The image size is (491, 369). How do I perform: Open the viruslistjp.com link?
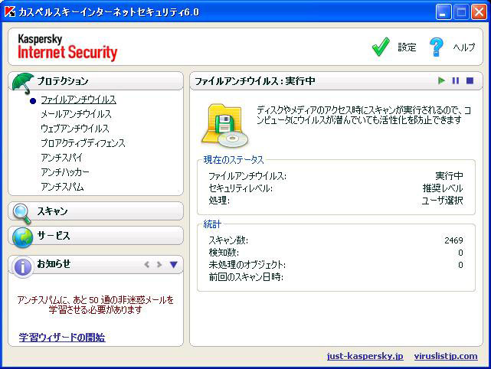(446, 356)
